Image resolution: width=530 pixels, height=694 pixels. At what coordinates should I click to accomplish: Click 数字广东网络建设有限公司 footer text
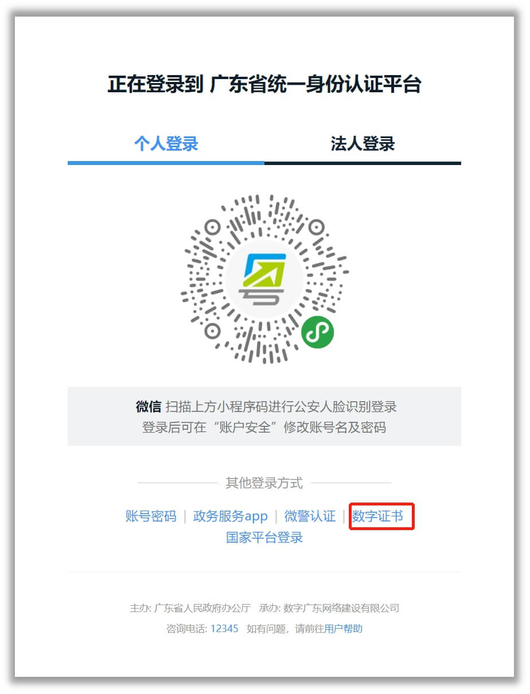(x=341, y=608)
